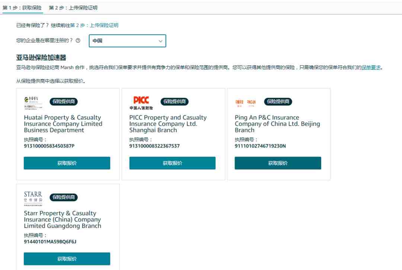
Task: Select Starr Property & Casualty company name
Action: coord(63,219)
